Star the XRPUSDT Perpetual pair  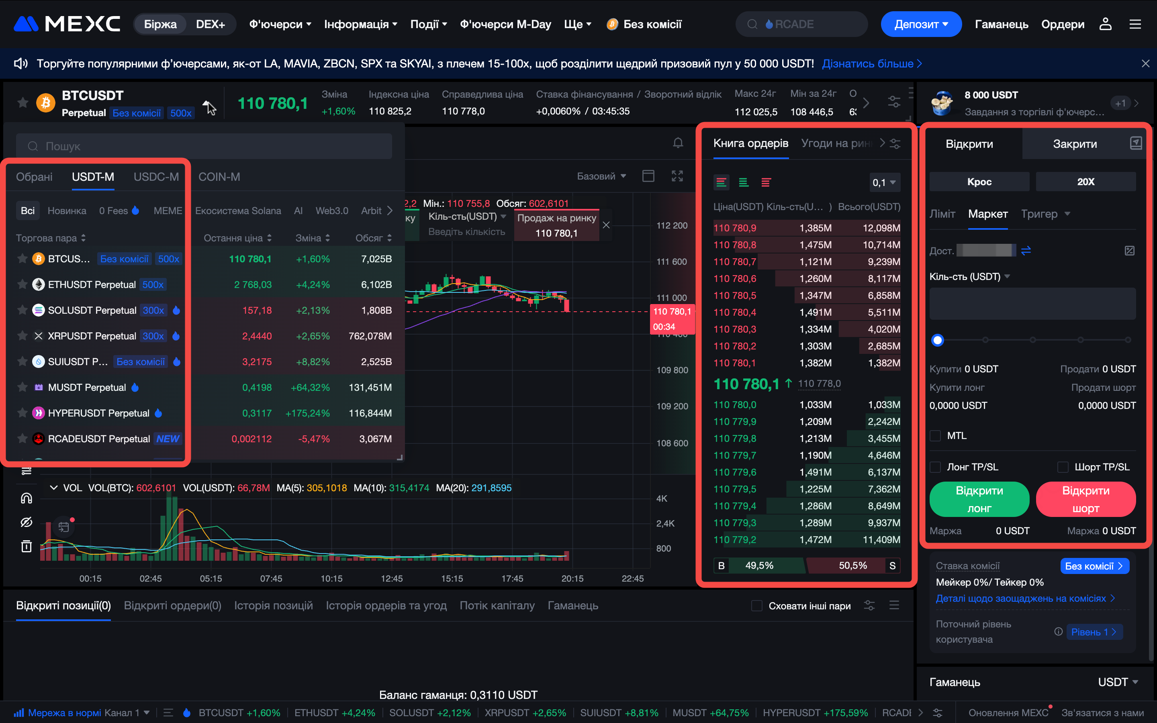click(x=22, y=336)
